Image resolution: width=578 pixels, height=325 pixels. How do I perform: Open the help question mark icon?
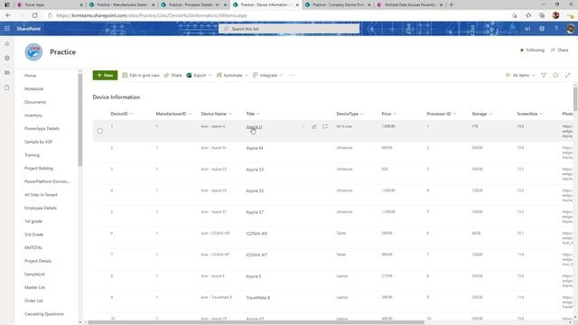[556, 28]
